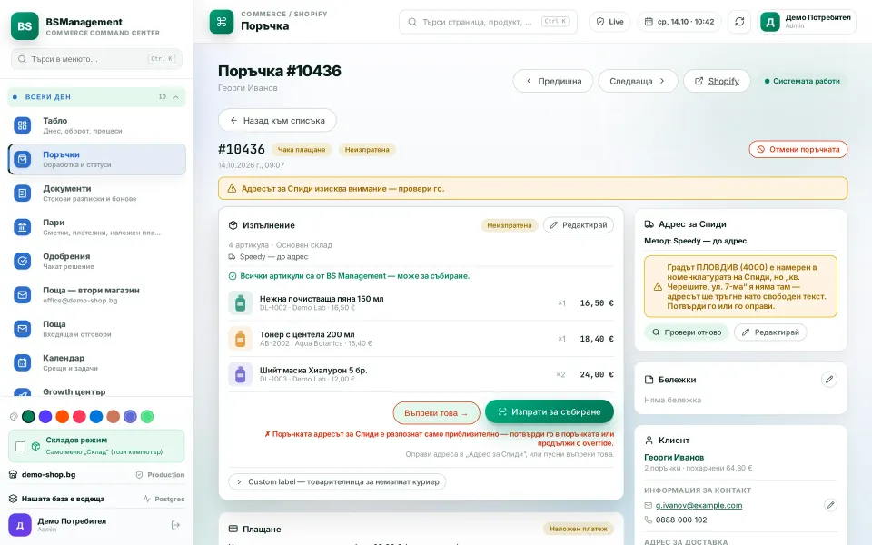Edit contact info pencil icon
The width and height of the screenshot is (872, 545).
tap(830, 505)
